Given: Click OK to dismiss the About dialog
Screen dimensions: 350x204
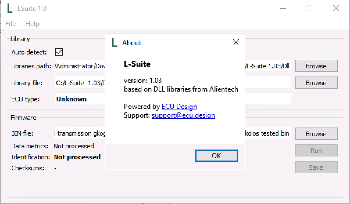Looking at the screenshot, I should point(216,156).
